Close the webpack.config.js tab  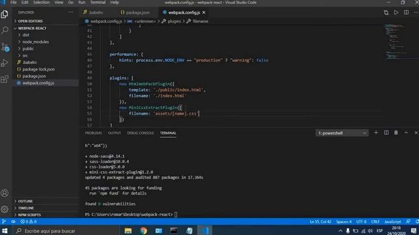[x=204, y=12]
